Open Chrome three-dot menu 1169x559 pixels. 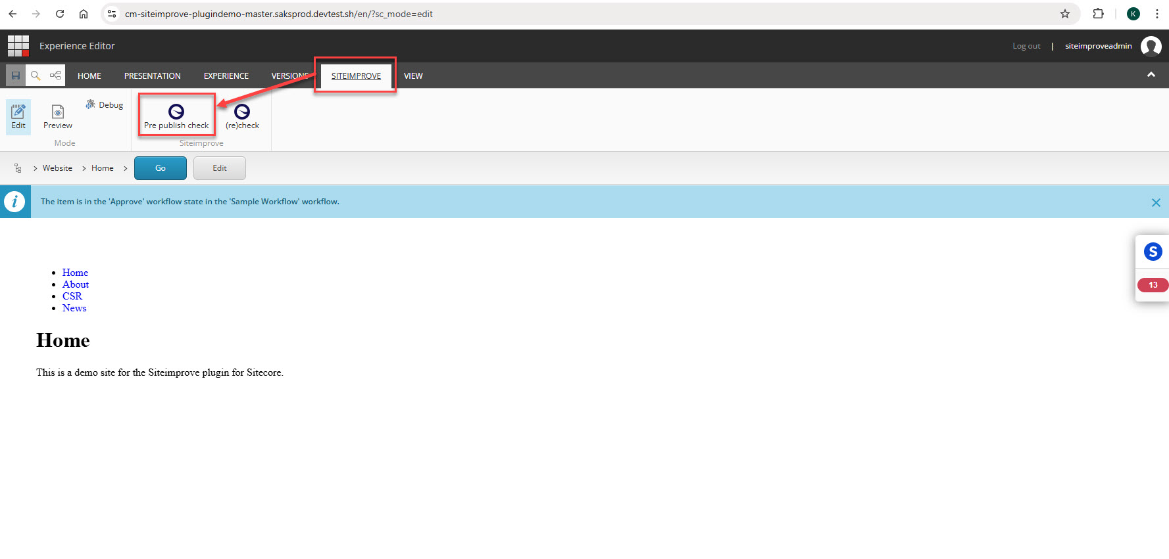[1157, 14]
